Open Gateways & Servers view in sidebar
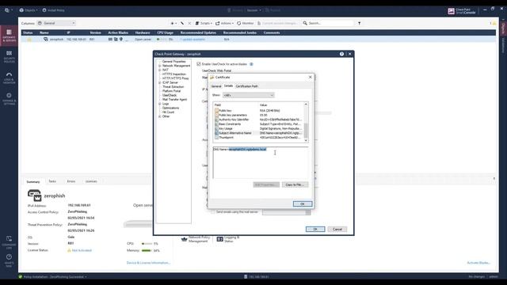507x285 pixels. [9, 35]
